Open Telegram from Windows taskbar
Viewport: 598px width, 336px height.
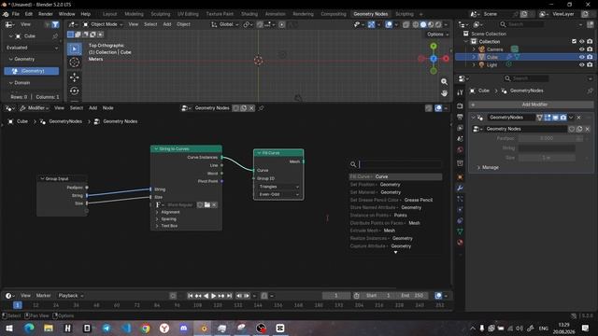[107, 328]
